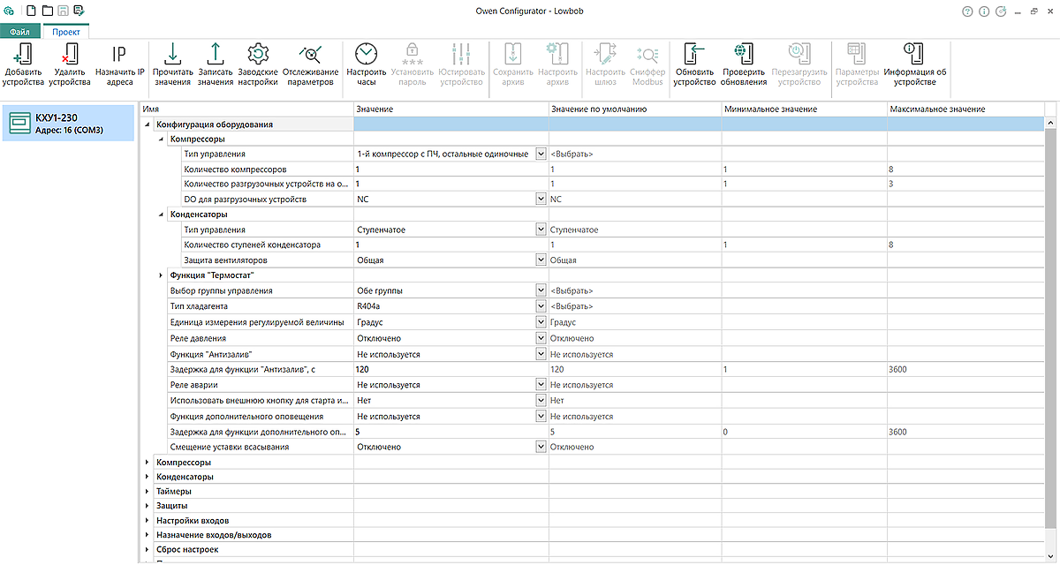Click Юстировать устройство sliders icon
Image resolution: width=1060 pixels, height=565 pixels.
click(461, 53)
